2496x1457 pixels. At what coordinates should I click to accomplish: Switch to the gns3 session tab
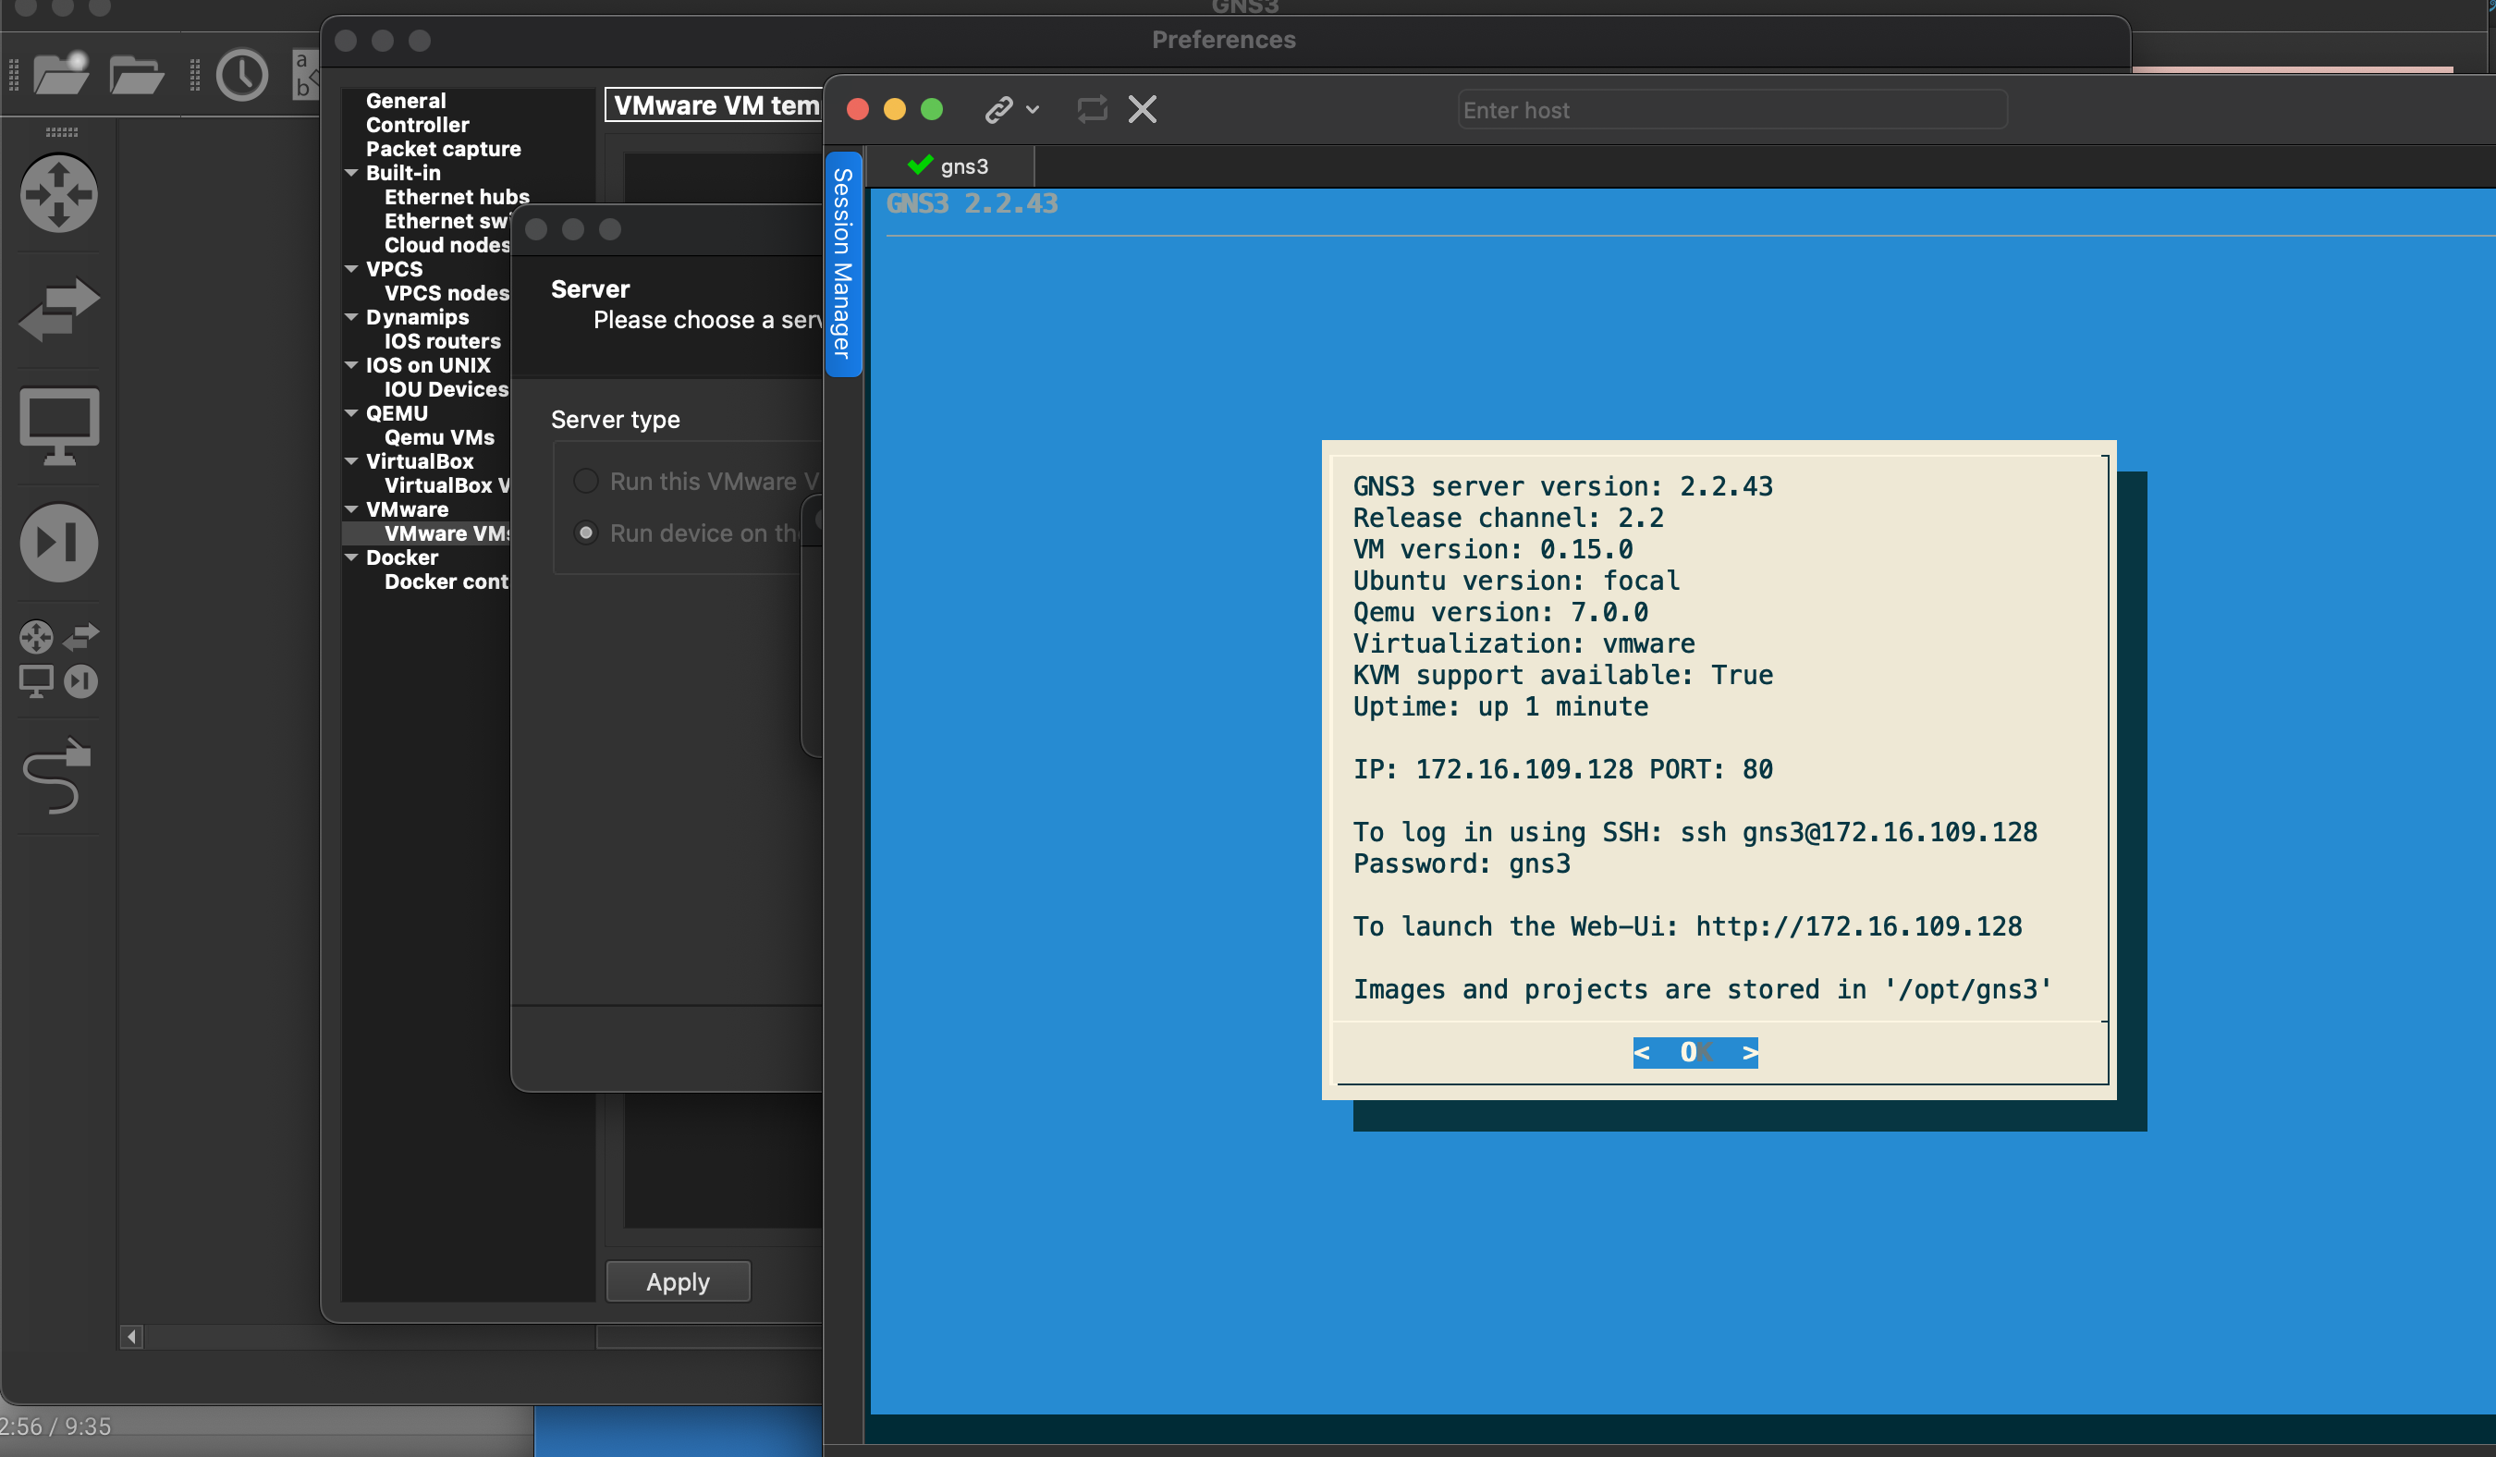[951, 165]
